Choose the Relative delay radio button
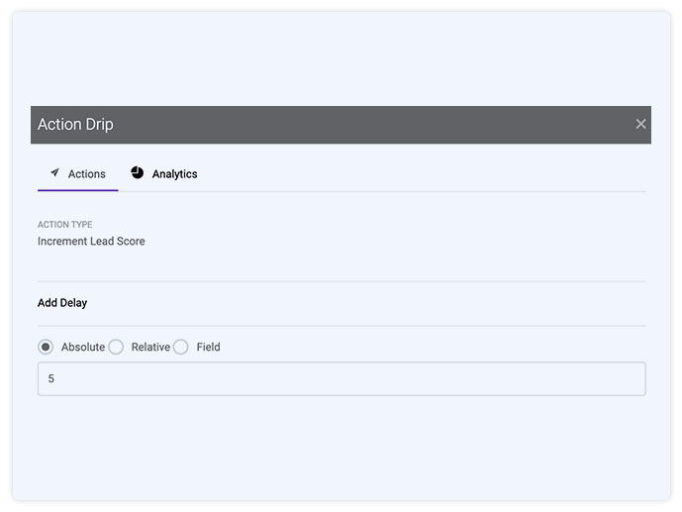 click(x=116, y=347)
